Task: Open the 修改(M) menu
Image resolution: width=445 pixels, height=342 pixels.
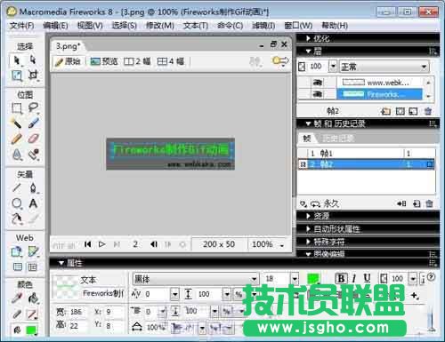Action: click(160, 26)
